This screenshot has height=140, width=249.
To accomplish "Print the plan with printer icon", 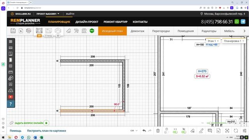I will coord(28,31).
